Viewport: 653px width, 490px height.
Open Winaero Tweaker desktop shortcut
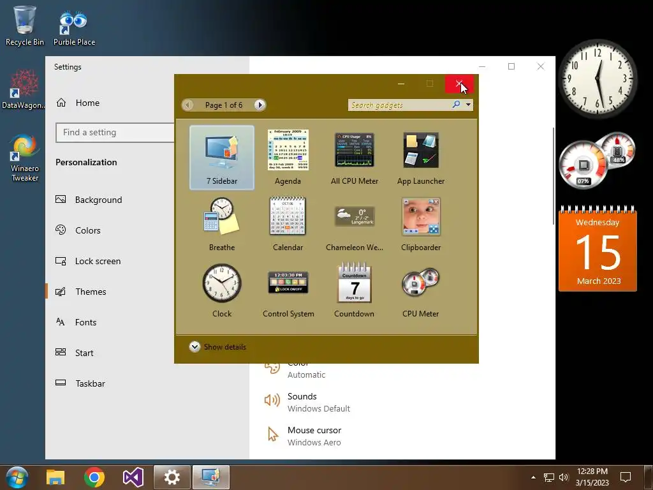click(x=25, y=158)
